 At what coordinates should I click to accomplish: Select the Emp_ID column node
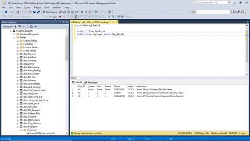point(42,133)
